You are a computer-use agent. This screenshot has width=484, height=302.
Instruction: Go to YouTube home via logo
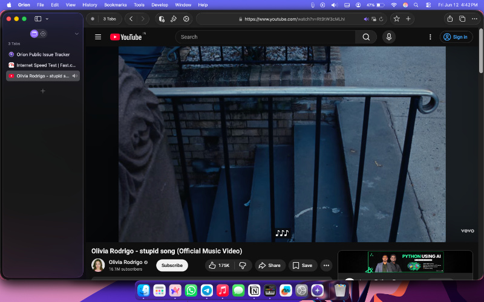click(x=126, y=37)
